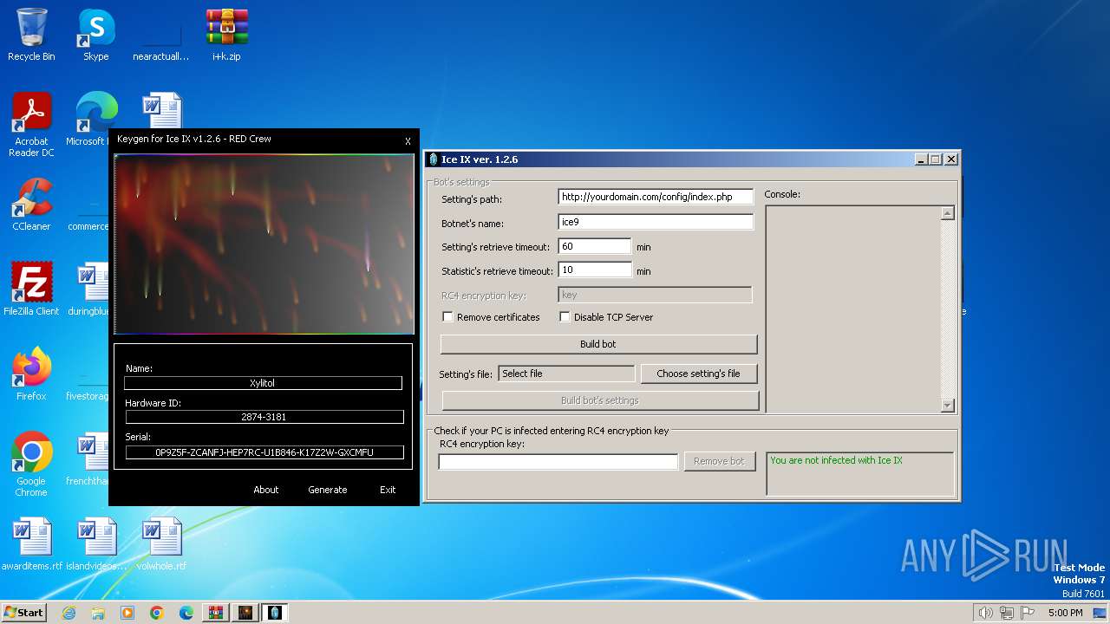Click the Build bot button
Screen dimensions: 1110x624
tap(598, 344)
